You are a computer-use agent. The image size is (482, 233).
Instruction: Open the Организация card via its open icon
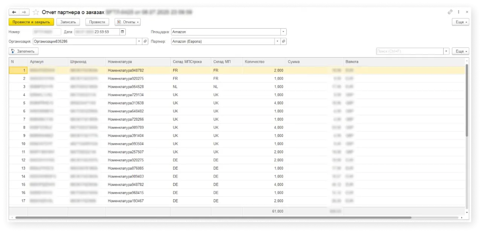pyautogui.click(x=145, y=41)
